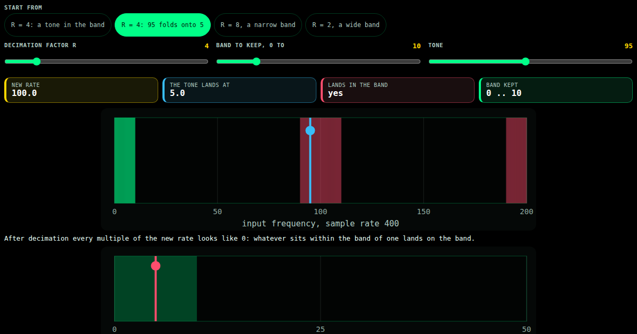
Task: Click the green band region in the lower output plot
Action: pyautogui.click(x=156, y=288)
